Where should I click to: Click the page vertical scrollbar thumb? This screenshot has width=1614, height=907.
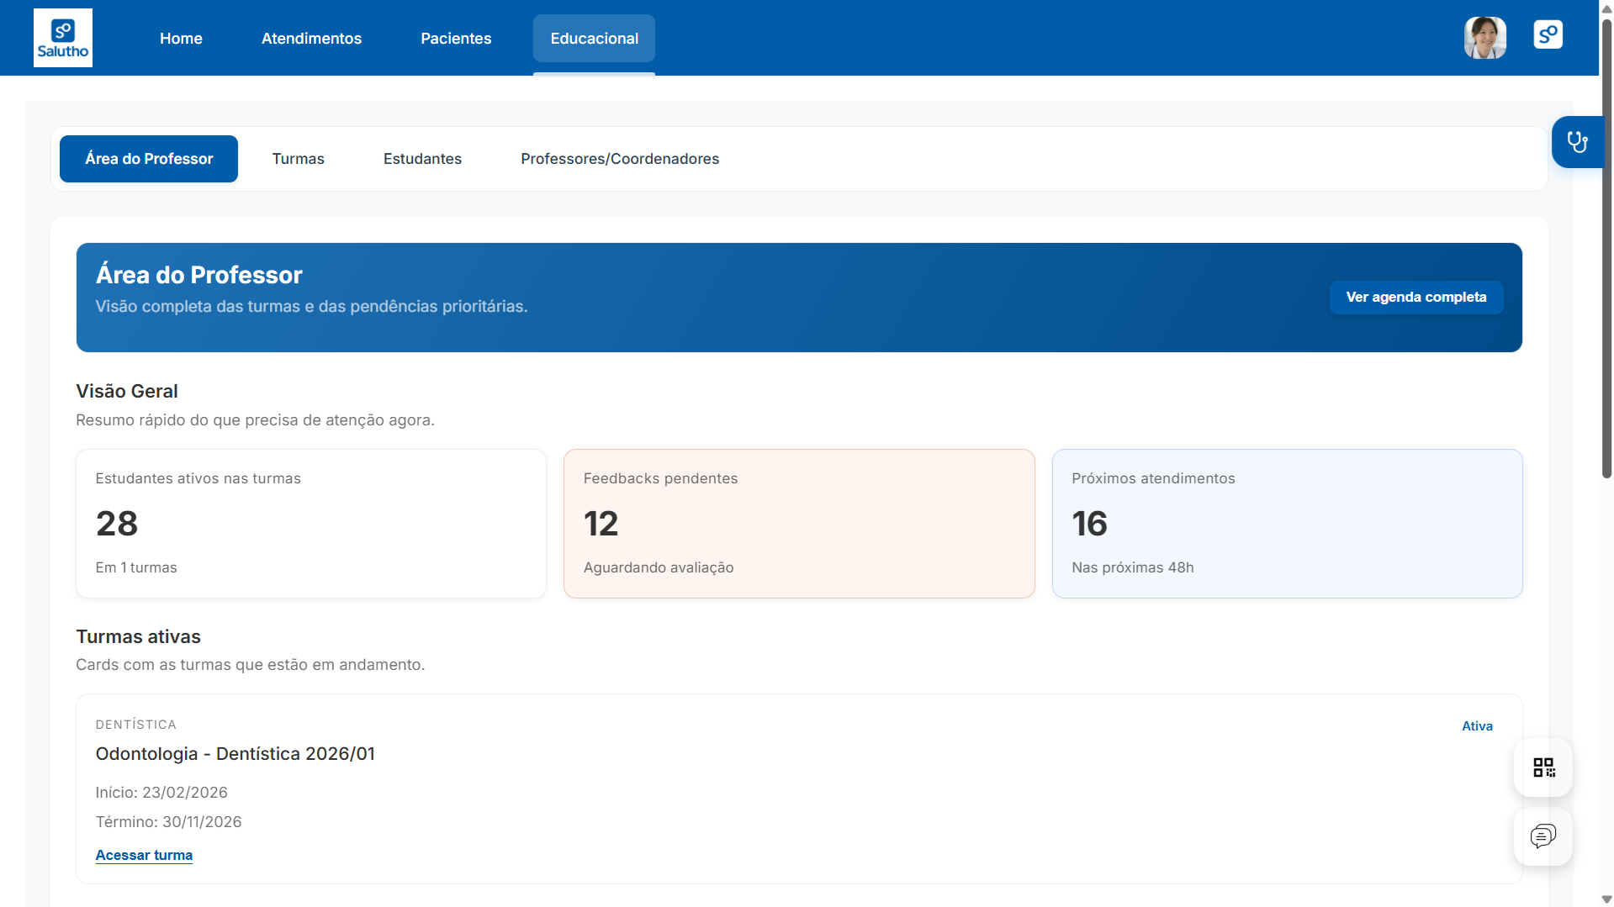coord(1606,248)
